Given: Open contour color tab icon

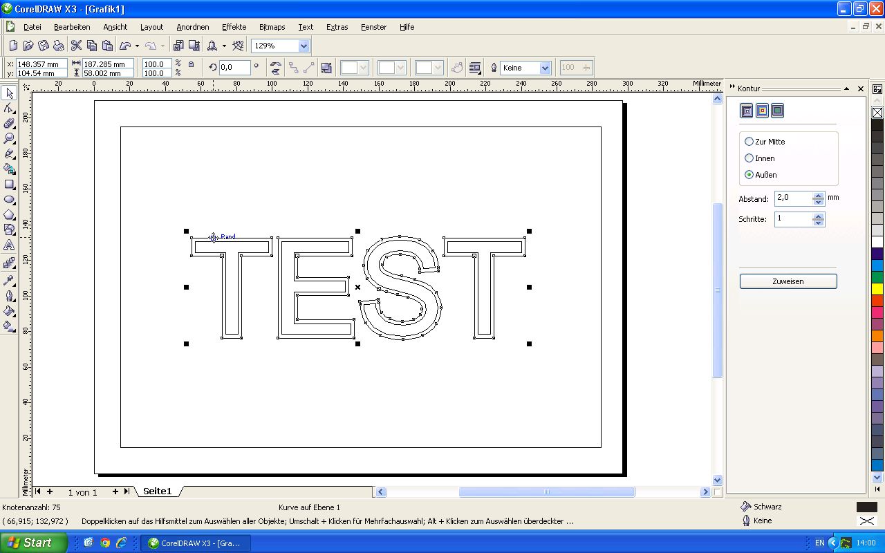Looking at the screenshot, I should [x=762, y=111].
